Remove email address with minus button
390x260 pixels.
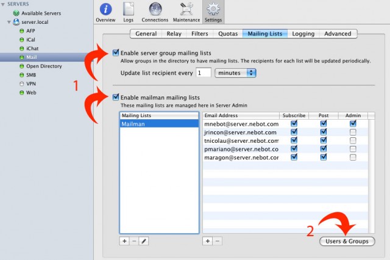coord(218,241)
